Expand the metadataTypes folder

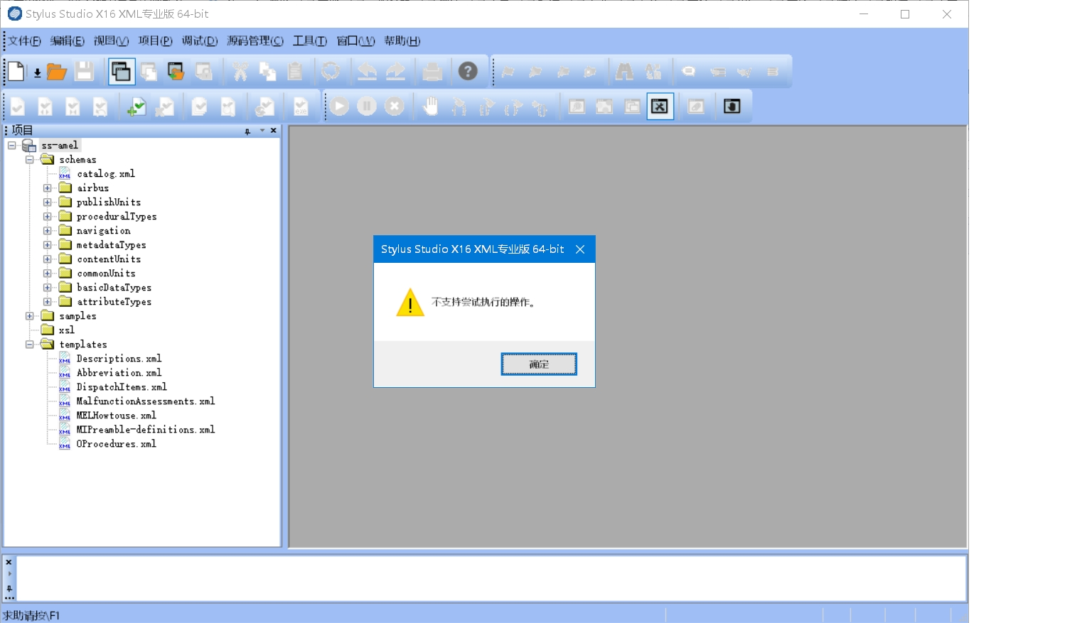tap(48, 244)
